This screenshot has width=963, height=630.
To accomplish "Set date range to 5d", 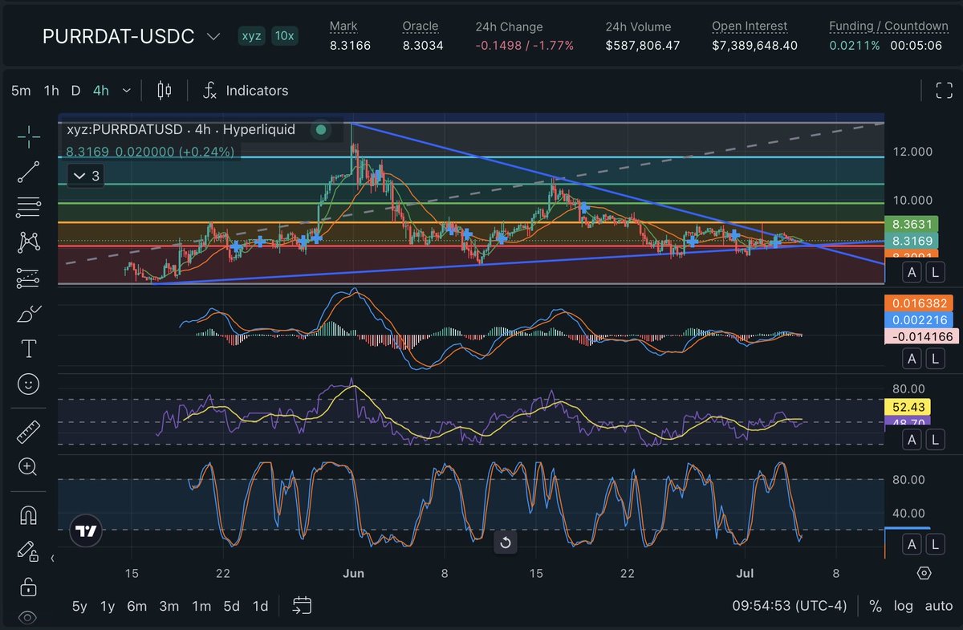I will 231,606.
